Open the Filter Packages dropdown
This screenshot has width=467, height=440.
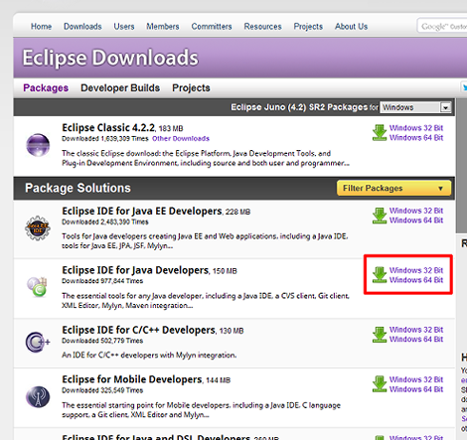pos(393,188)
